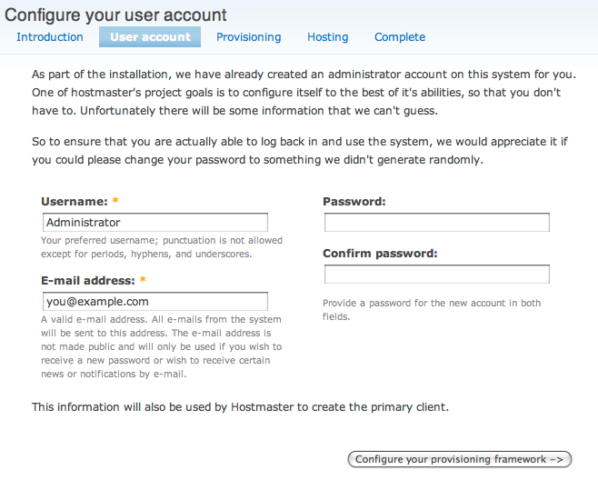Click the Configure your user account heading
This screenshot has width=598, height=490.
[116, 15]
